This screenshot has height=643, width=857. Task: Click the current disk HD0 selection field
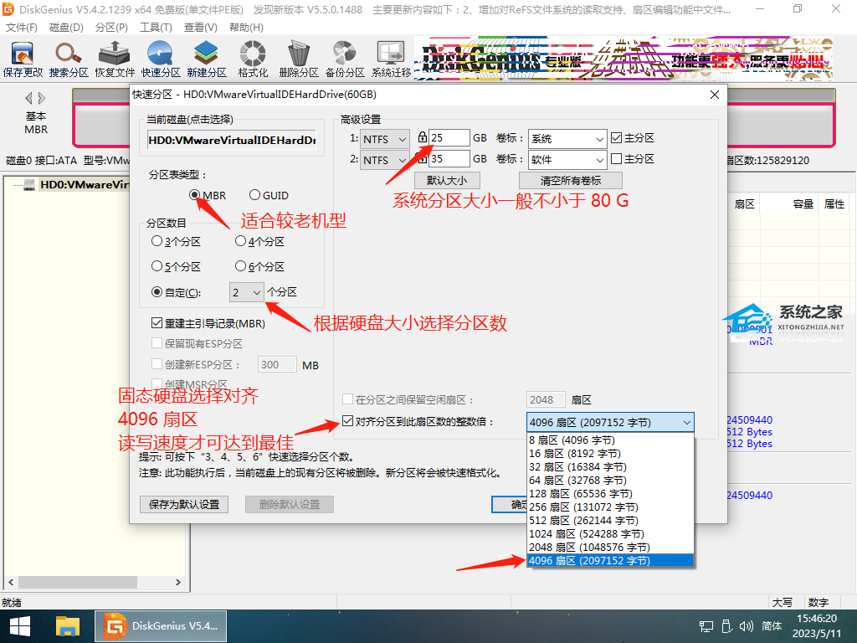pos(232,140)
